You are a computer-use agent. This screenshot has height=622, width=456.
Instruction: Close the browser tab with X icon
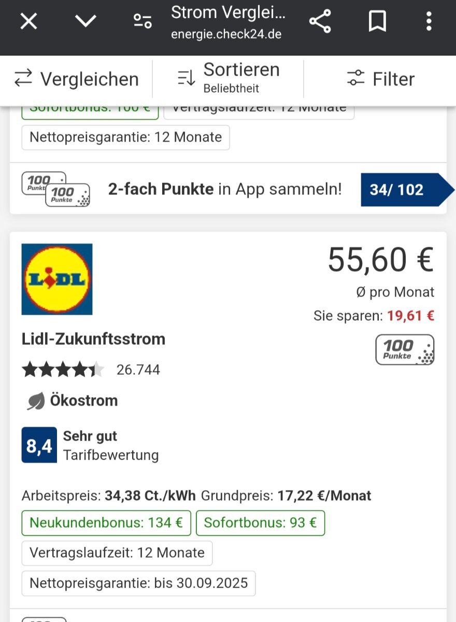28,21
